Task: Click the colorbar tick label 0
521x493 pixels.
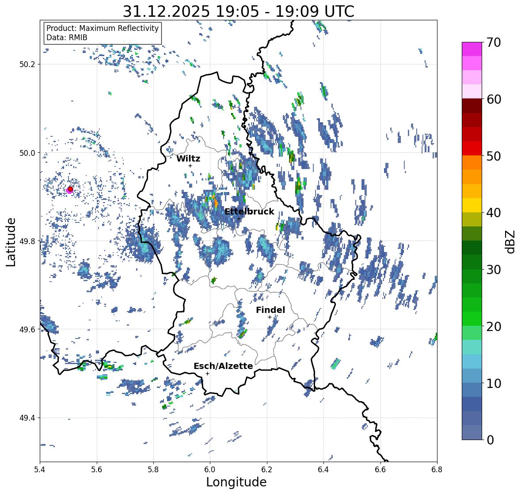Action: (x=490, y=440)
